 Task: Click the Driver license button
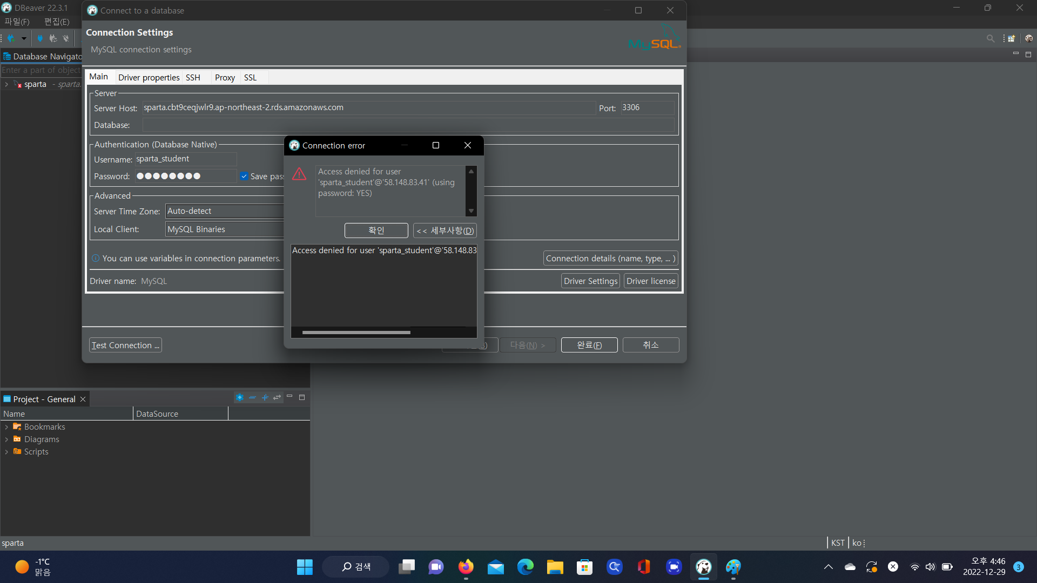pyautogui.click(x=651, y=281)
